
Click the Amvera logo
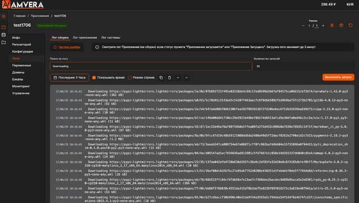click(x=23, y=5)
